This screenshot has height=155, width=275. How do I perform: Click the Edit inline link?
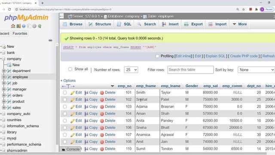pyautogui.click(x=183, y=56)
